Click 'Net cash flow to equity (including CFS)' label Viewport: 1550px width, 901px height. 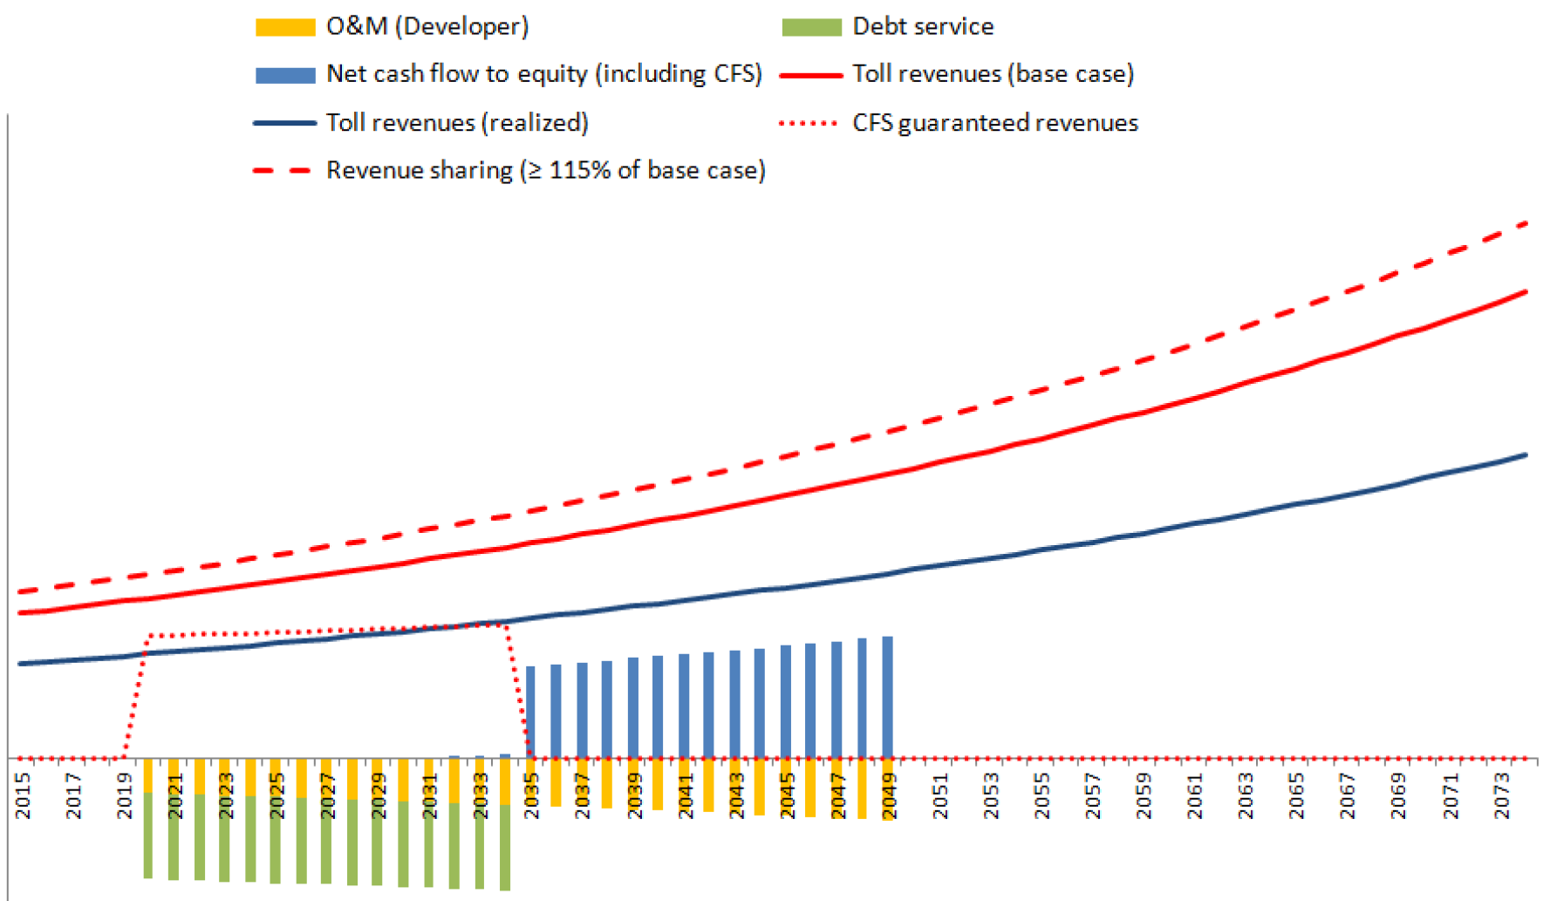point(544,74)
